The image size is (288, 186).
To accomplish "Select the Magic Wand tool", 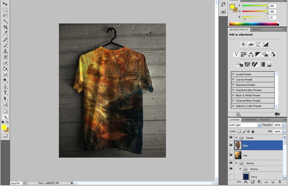I will tap(5, 21).
